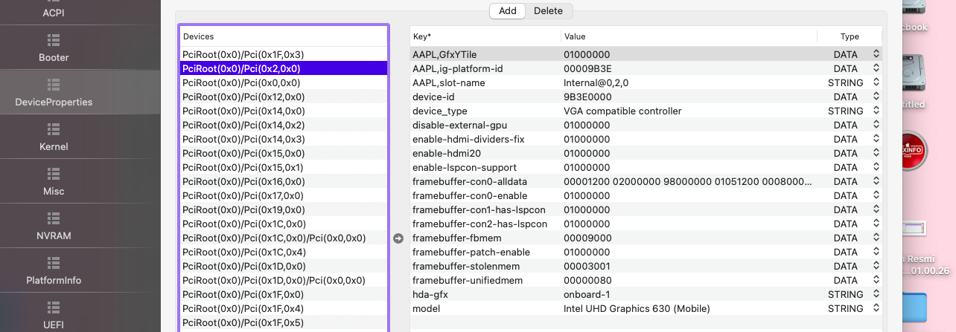Change type stepper for device_type row

[876, 111]
